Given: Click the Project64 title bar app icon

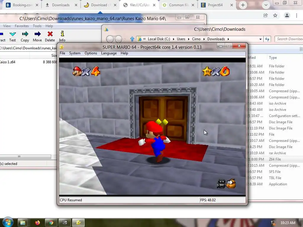Looking at the screenshot, I should click(62, 47).
